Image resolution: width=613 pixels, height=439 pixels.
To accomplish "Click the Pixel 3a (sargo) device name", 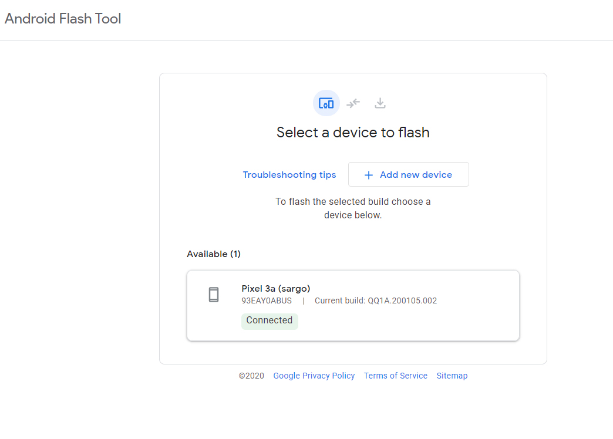I will point(276,288).
